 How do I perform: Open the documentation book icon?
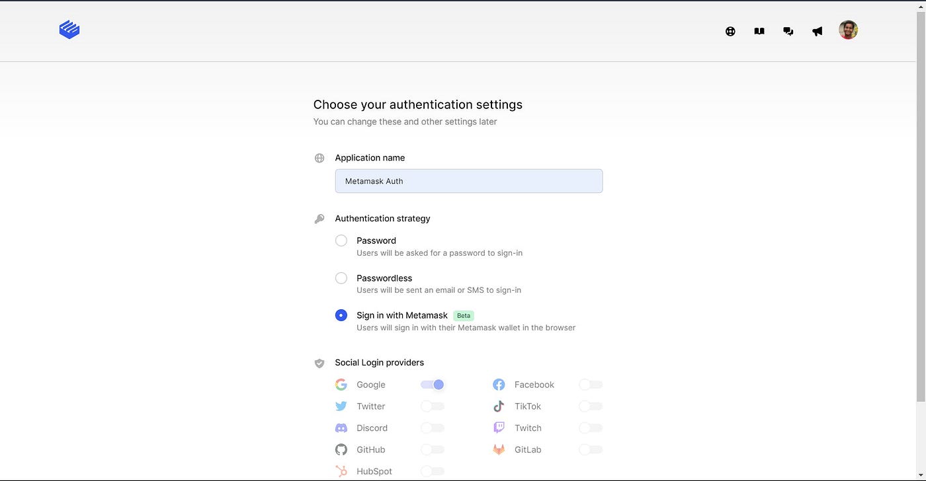point(759,31)
